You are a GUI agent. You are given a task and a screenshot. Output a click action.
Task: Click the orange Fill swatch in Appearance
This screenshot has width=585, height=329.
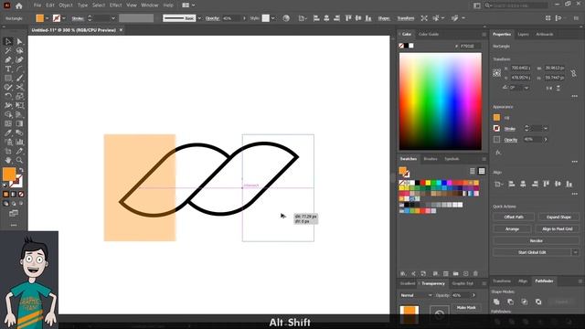[496, 118]
